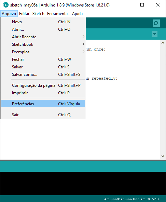Open Preferências from the menu
Image resolution: width=166 pixels, height=202 pixels.
point(43,104)
